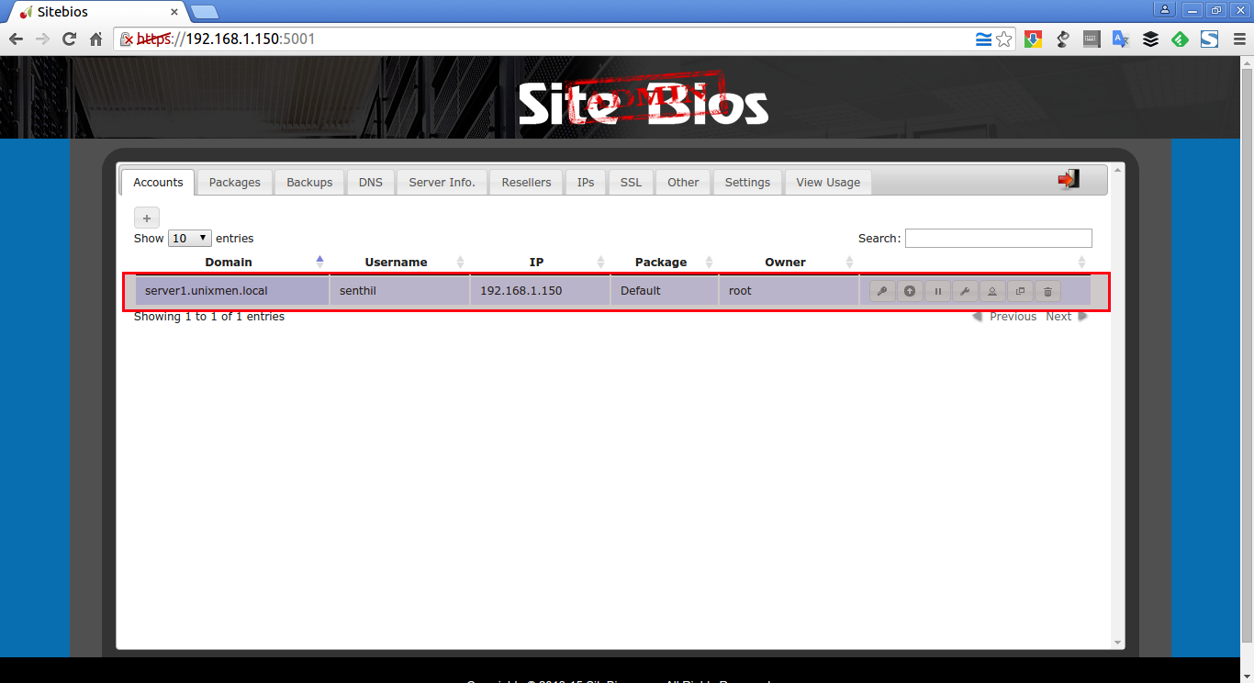The width and height of the screenshot is (1254, 683).
Task: Click the trash icon to delete the account
Action: point(1047,291)
